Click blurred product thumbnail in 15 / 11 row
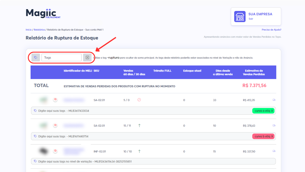Viewport: 305px width, 172px height. click(44, 126)
